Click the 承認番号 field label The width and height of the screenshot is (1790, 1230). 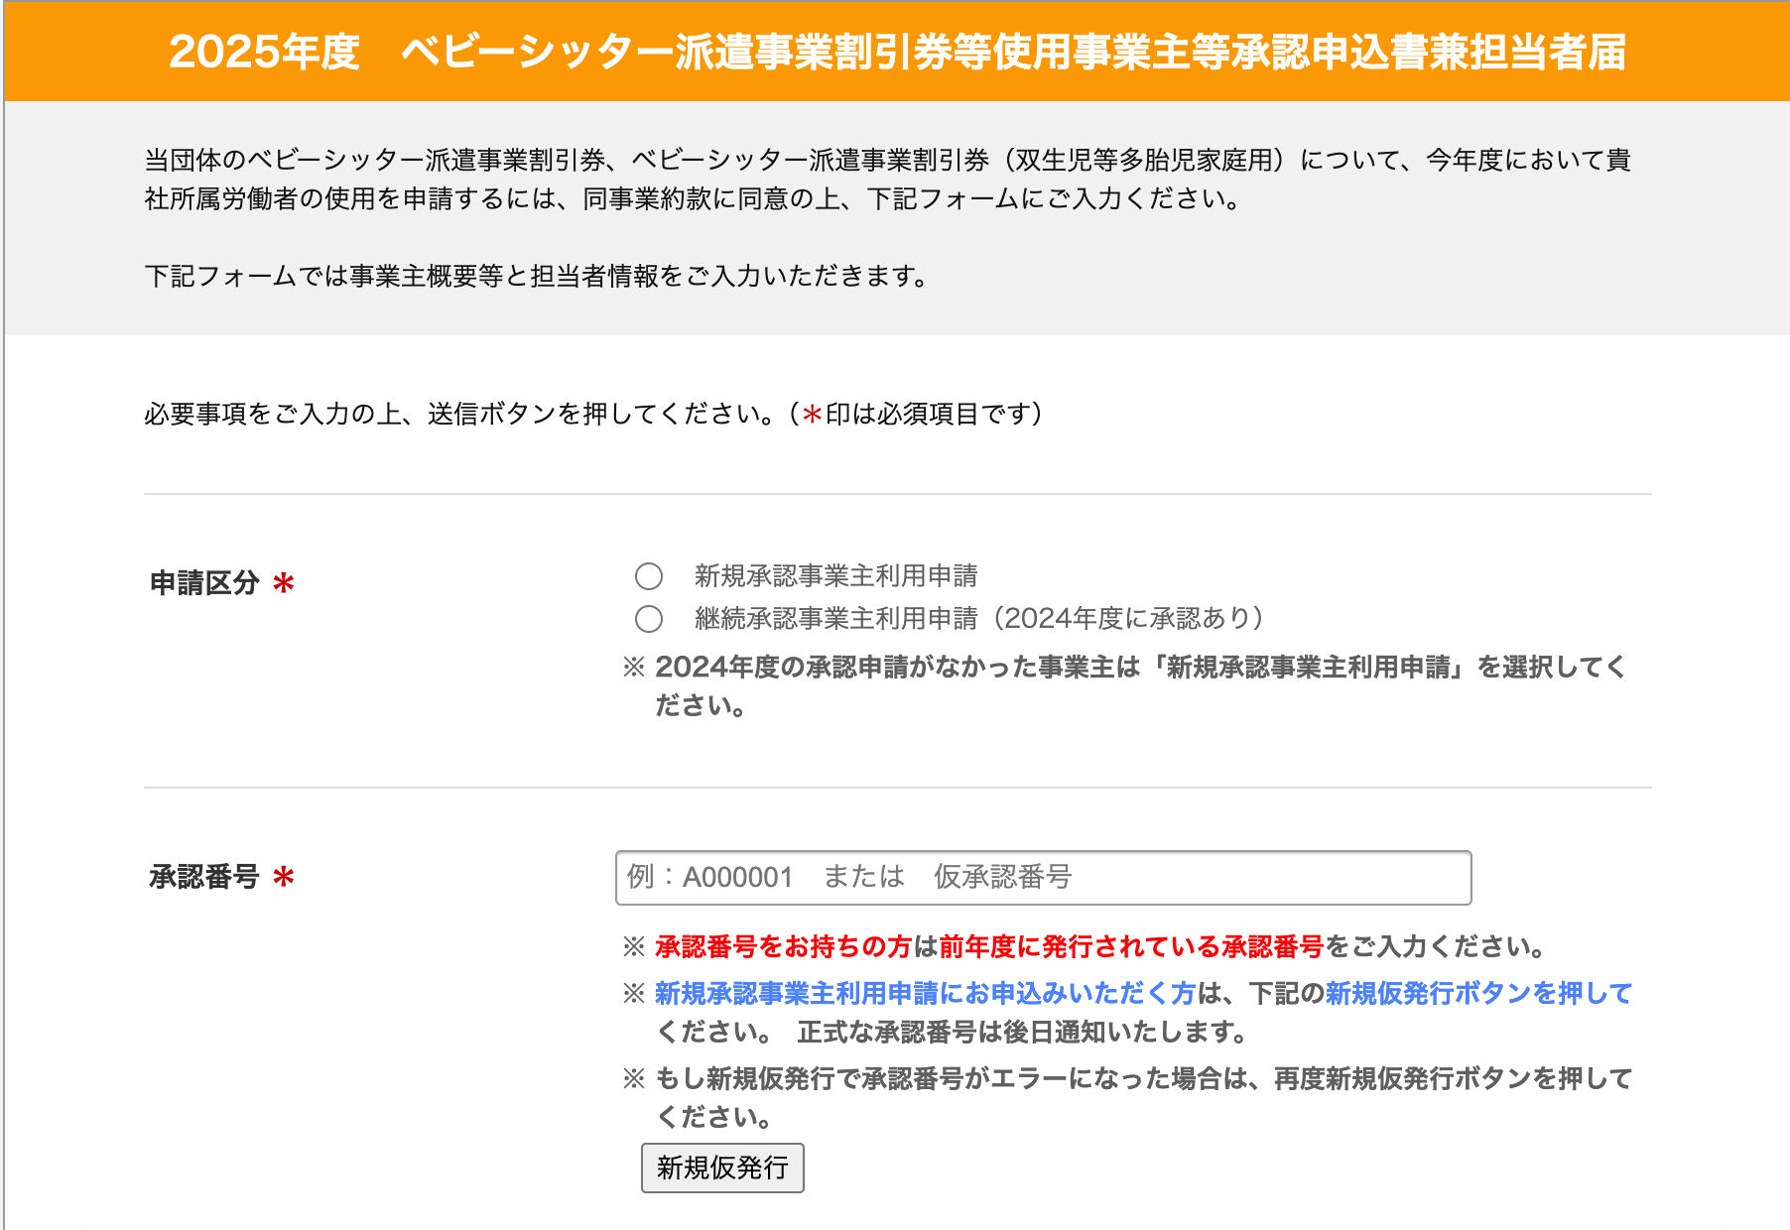(204, 878)
